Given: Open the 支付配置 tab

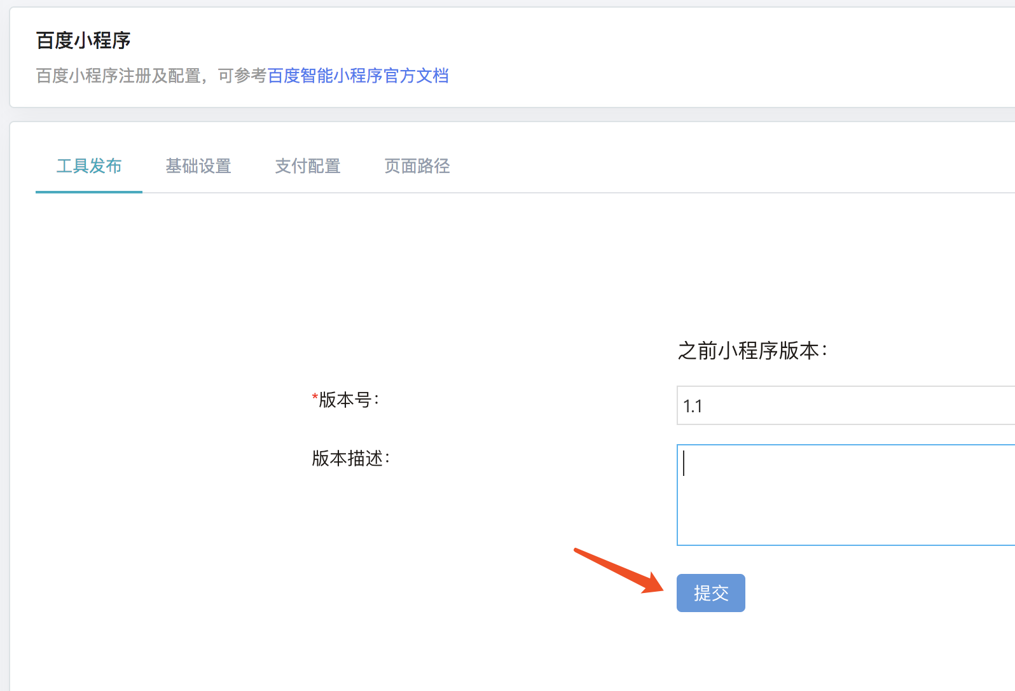Looking at the screenshot, I should [308, 166].
